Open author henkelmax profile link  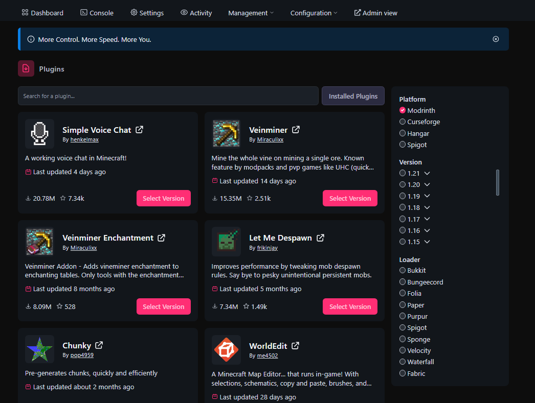tap(84, 139)
